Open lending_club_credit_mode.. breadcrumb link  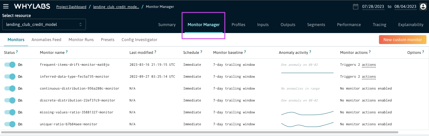coord(116,7)
